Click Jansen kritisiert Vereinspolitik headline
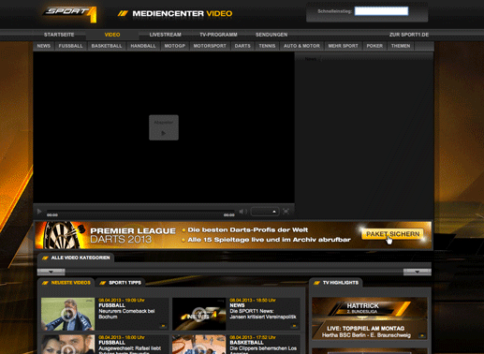 click(x=263, y=317)
